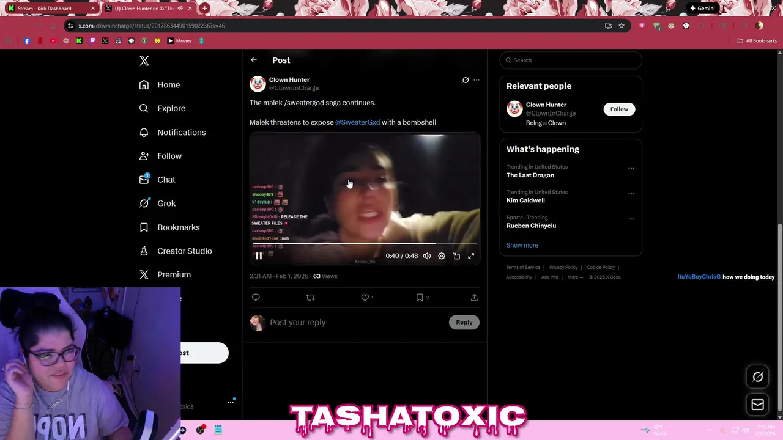
Task: Open the Movies bookmark
Action: (x=179, y=41)
